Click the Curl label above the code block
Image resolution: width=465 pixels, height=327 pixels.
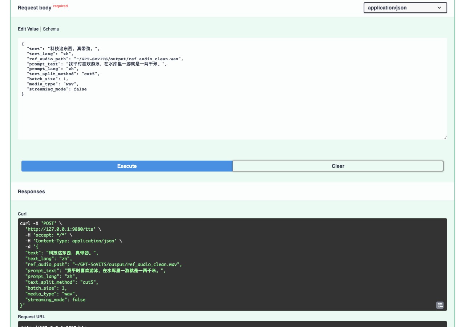pos(22,214)
